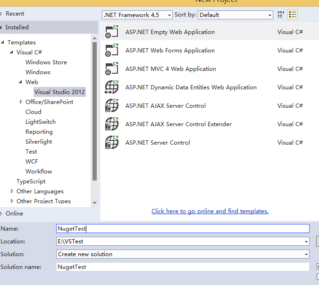The height and width of the screenshot is (285, 319).
Task: Click the Recent section header
Action: [x=15, y=14]
